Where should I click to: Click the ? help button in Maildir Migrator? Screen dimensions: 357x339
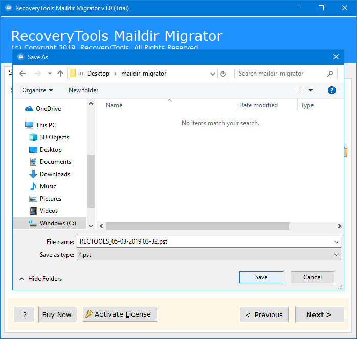point(24,314)
